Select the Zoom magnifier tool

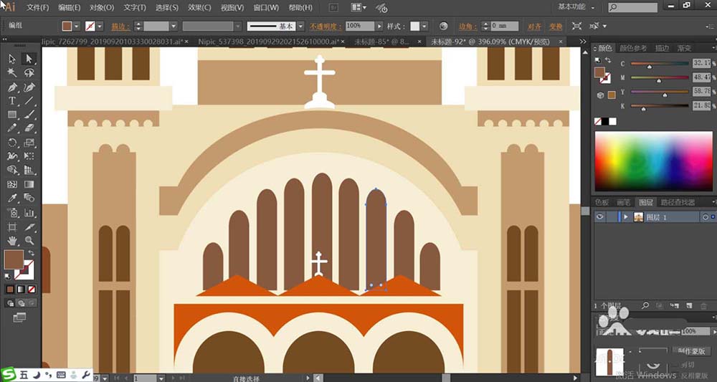29,240
